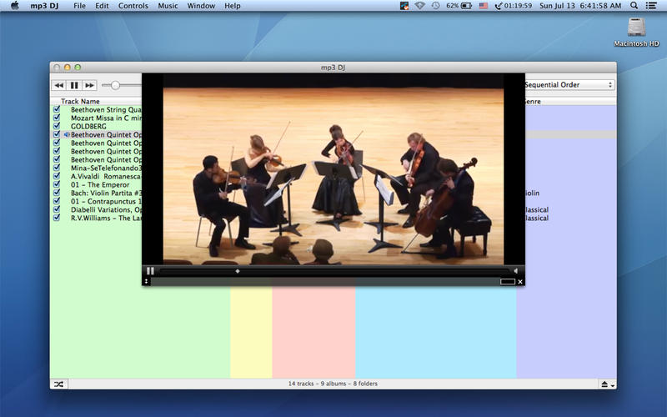Open the Edit menu
The image size is (667, 417).
pos(102,6)
